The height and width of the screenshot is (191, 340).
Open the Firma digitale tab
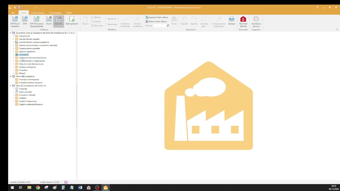(55, 13)
